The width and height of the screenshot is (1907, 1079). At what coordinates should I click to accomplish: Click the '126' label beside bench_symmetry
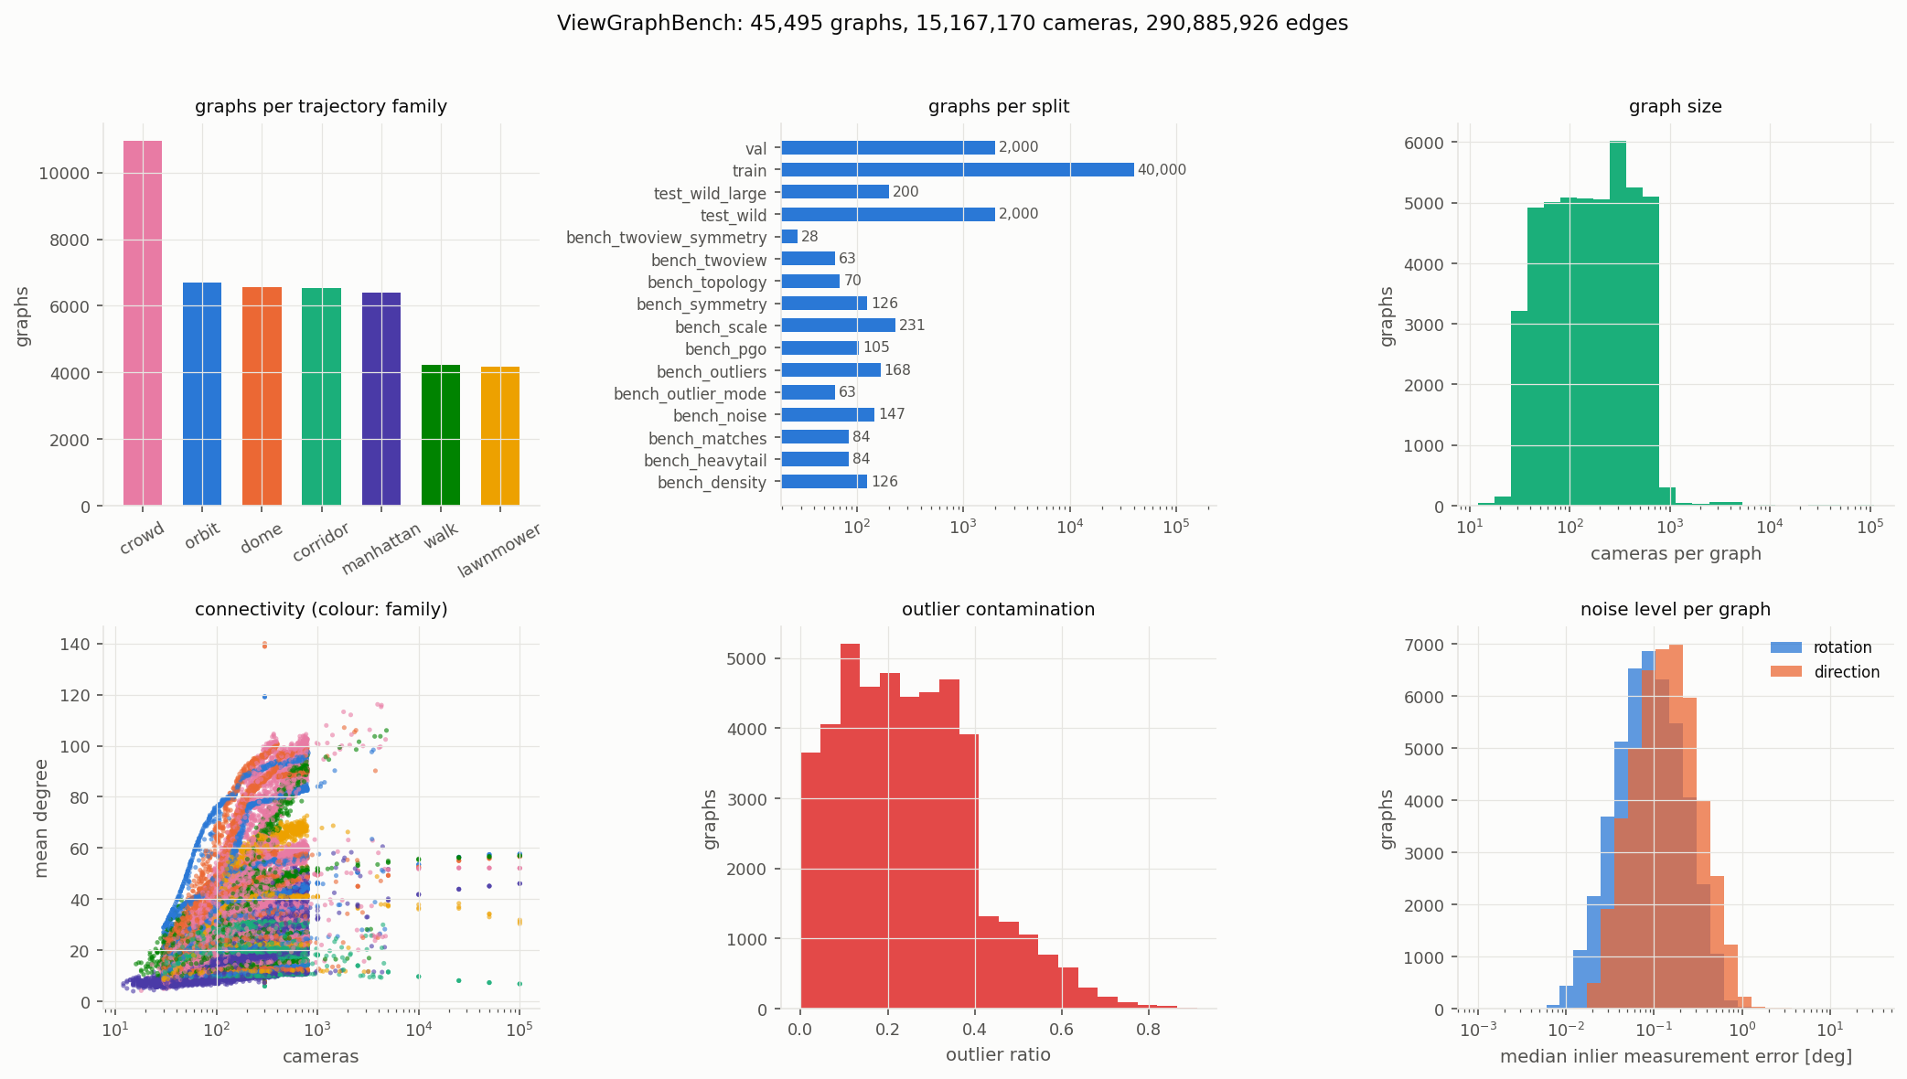(884, 304)
